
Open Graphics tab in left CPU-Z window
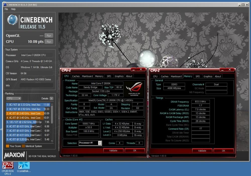[119, 76]
